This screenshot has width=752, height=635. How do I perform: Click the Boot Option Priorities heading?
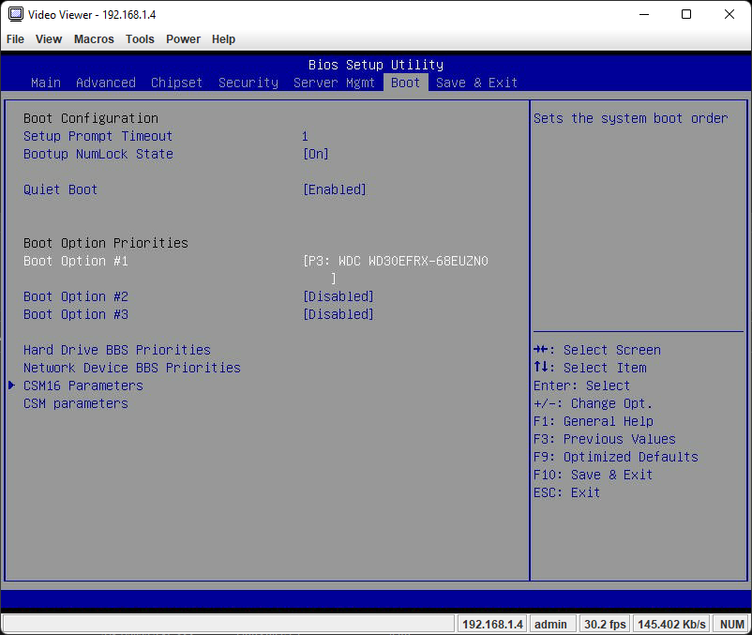106,243
